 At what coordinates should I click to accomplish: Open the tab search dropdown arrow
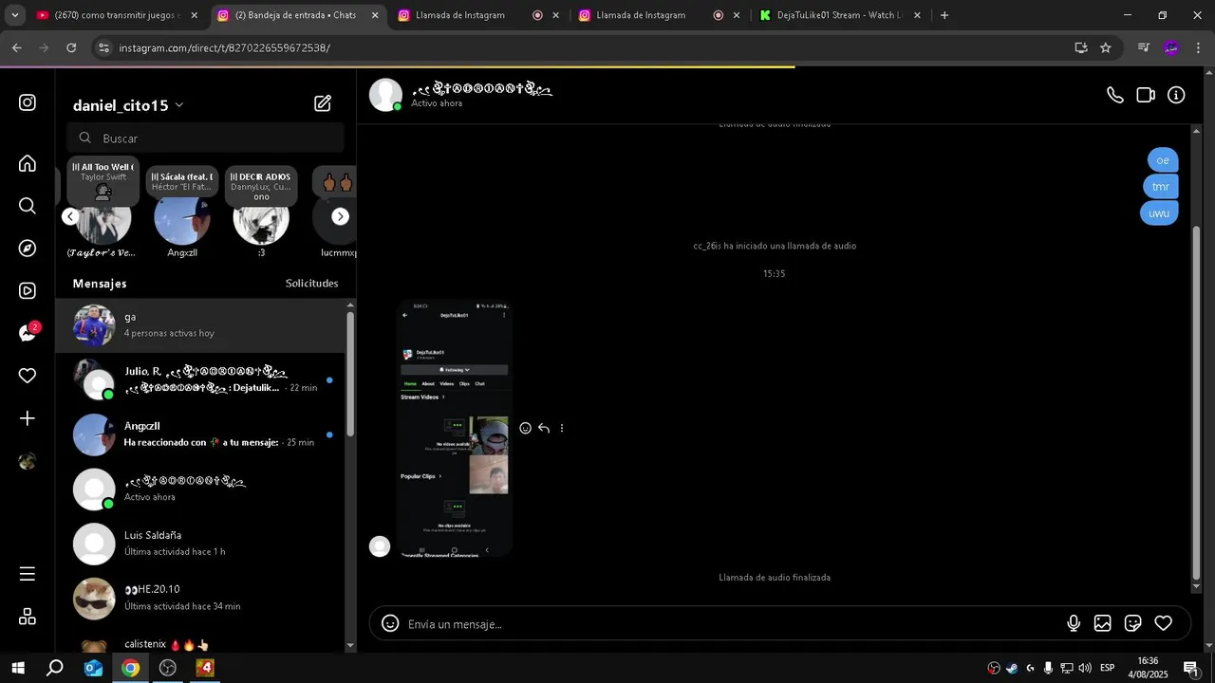14,15
